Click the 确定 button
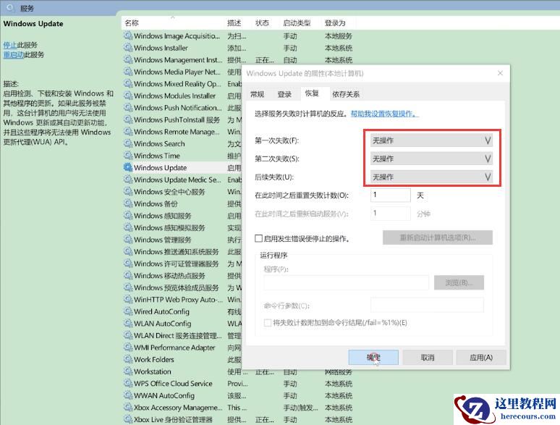 pyautogui.click(x=373, y=357)
